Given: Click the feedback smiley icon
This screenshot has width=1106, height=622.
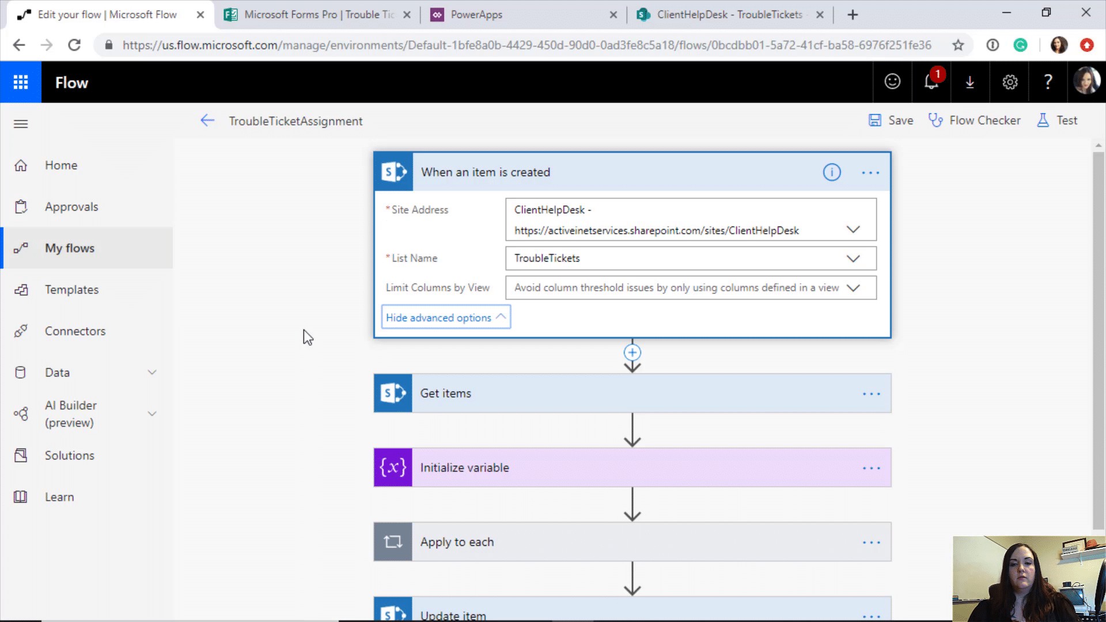Looking at the screenshot, I should (x=892, y=82).
